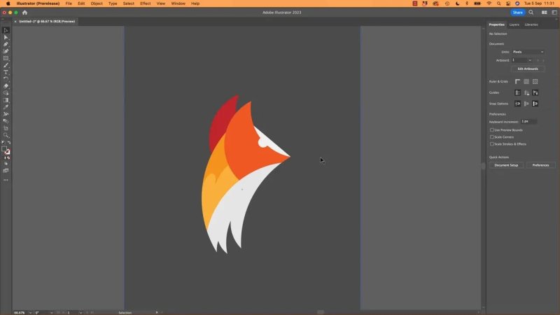
Task: Click the Home icon in title bar
Action: point(24,13)
